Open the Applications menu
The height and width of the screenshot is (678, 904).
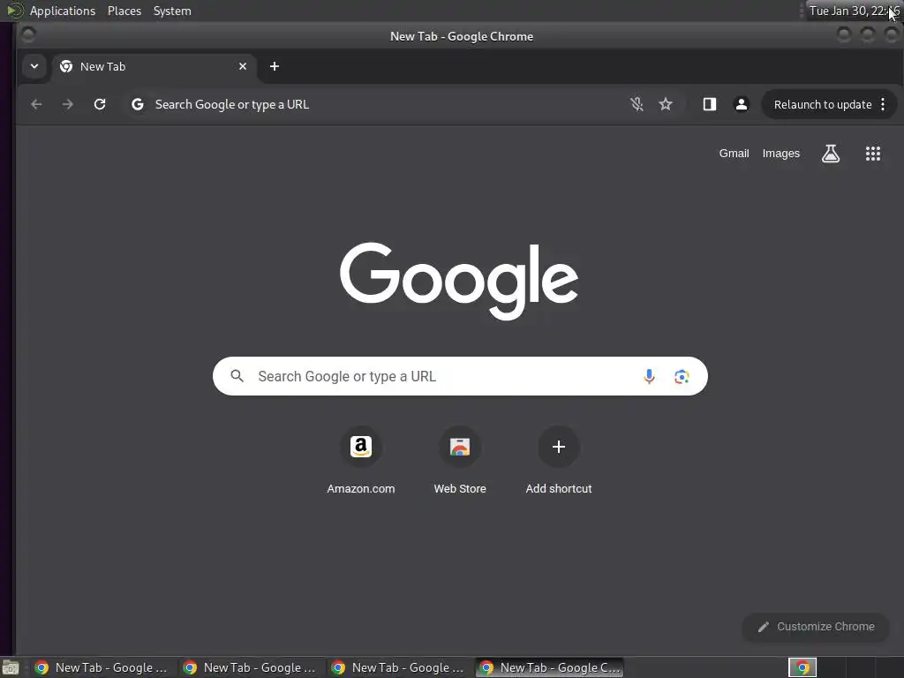(x=63, y=11)
